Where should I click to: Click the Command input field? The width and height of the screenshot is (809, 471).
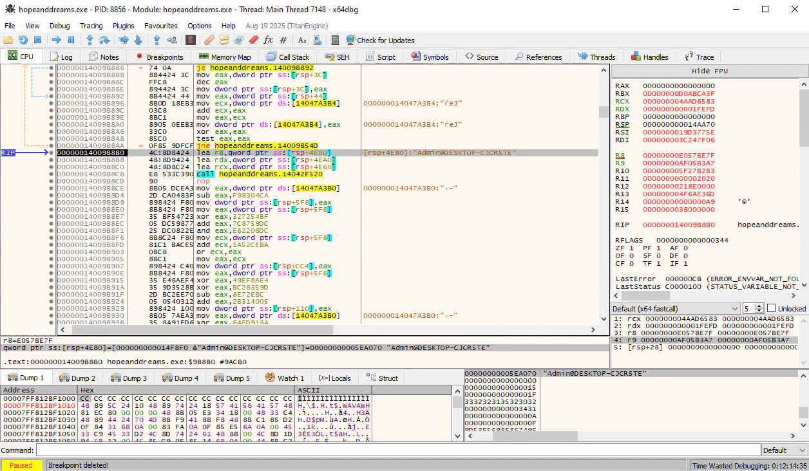click(x=398, y=450)
